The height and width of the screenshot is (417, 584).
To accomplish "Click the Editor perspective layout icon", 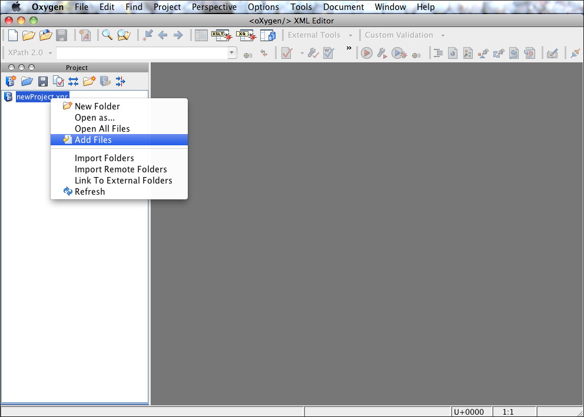I will click(x=201, y=35).
